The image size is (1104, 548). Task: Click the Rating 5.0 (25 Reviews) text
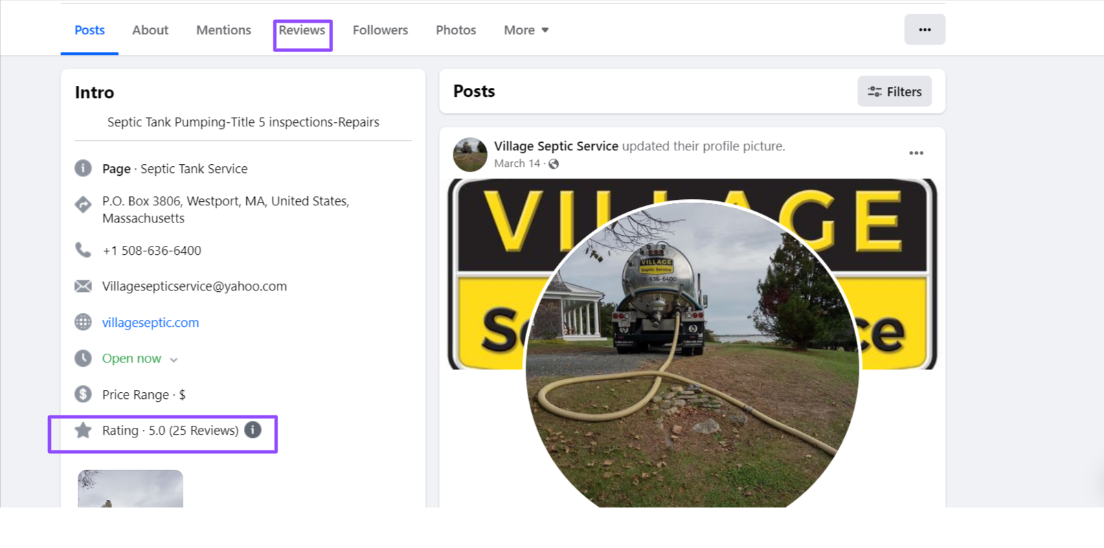tap(170, 431)
